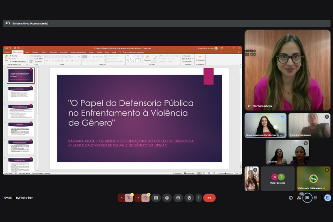Switch to Normal view icon in status bar
Screen dimensions: 333x222
199,173
